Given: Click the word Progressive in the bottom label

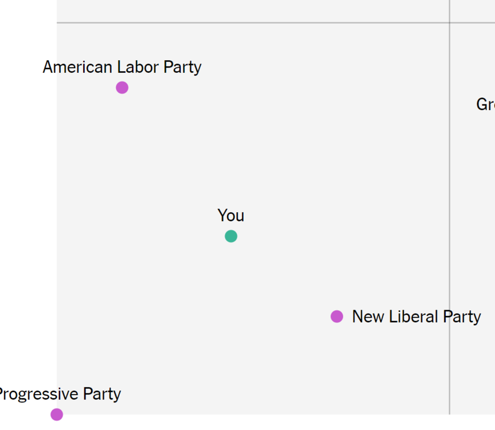Looking at the screenshot, I should (x=39, y=394).
